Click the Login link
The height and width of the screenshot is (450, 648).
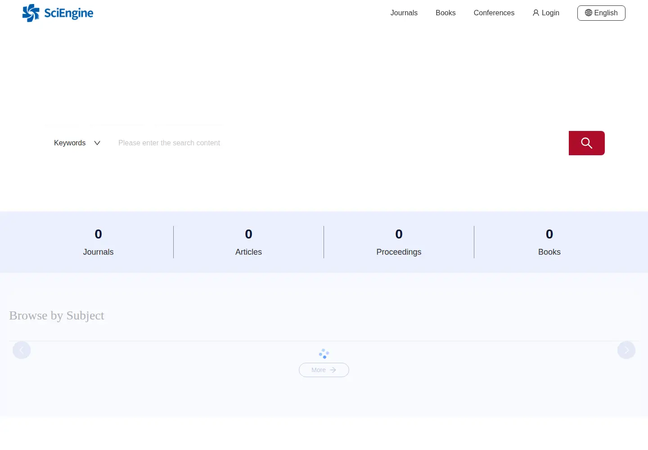point(546,13)
